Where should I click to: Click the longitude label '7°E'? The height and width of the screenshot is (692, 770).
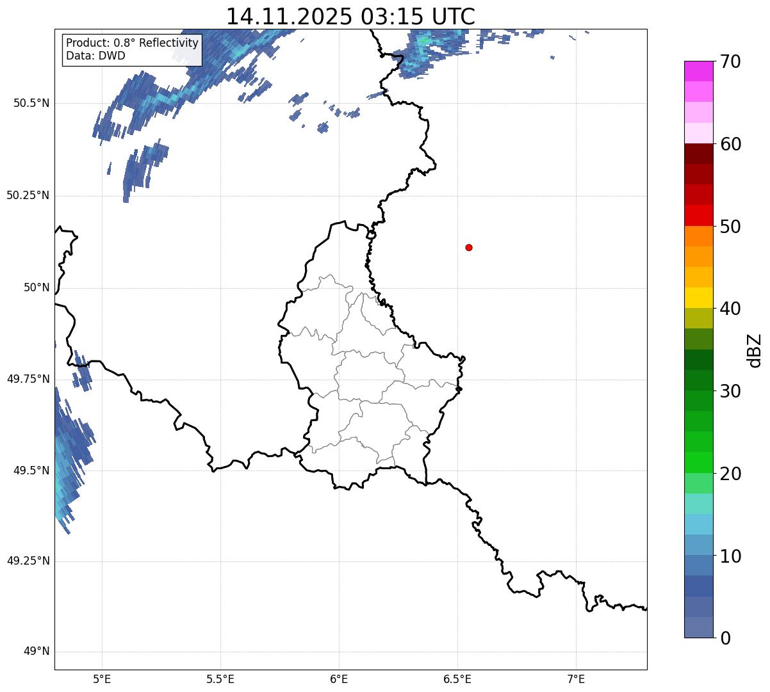tap(576, 679)
